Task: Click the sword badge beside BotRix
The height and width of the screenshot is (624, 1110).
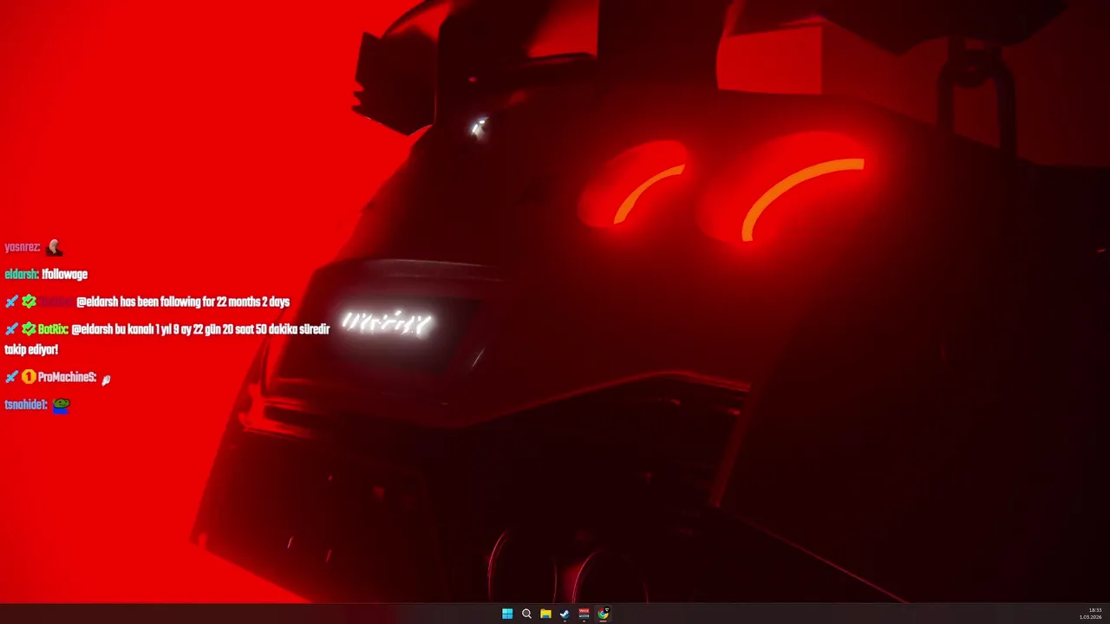Action: [11, 329]
